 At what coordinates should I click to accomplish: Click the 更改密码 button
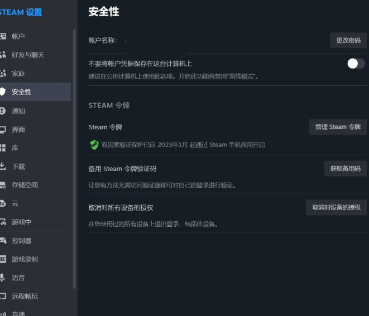click(x=348, y=41)
